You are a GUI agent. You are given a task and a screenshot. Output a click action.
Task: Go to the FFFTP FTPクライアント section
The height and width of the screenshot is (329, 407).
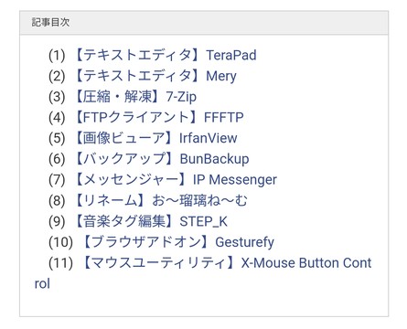point(159,117)
